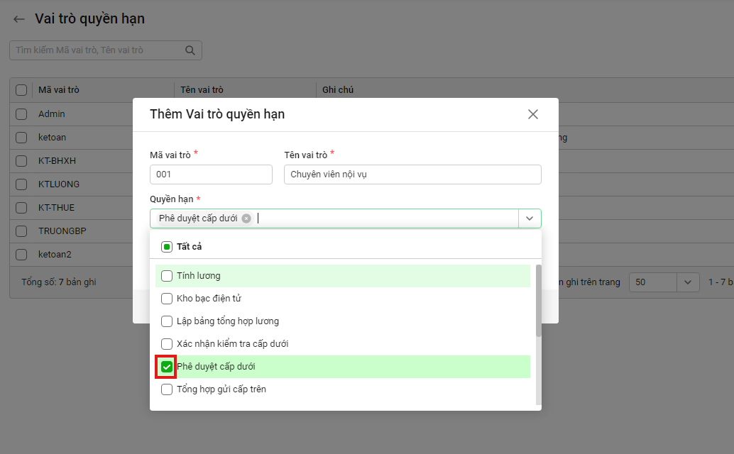
Task: Check Tổng hợp gửi cấp trên
Action: coord(167,389)
